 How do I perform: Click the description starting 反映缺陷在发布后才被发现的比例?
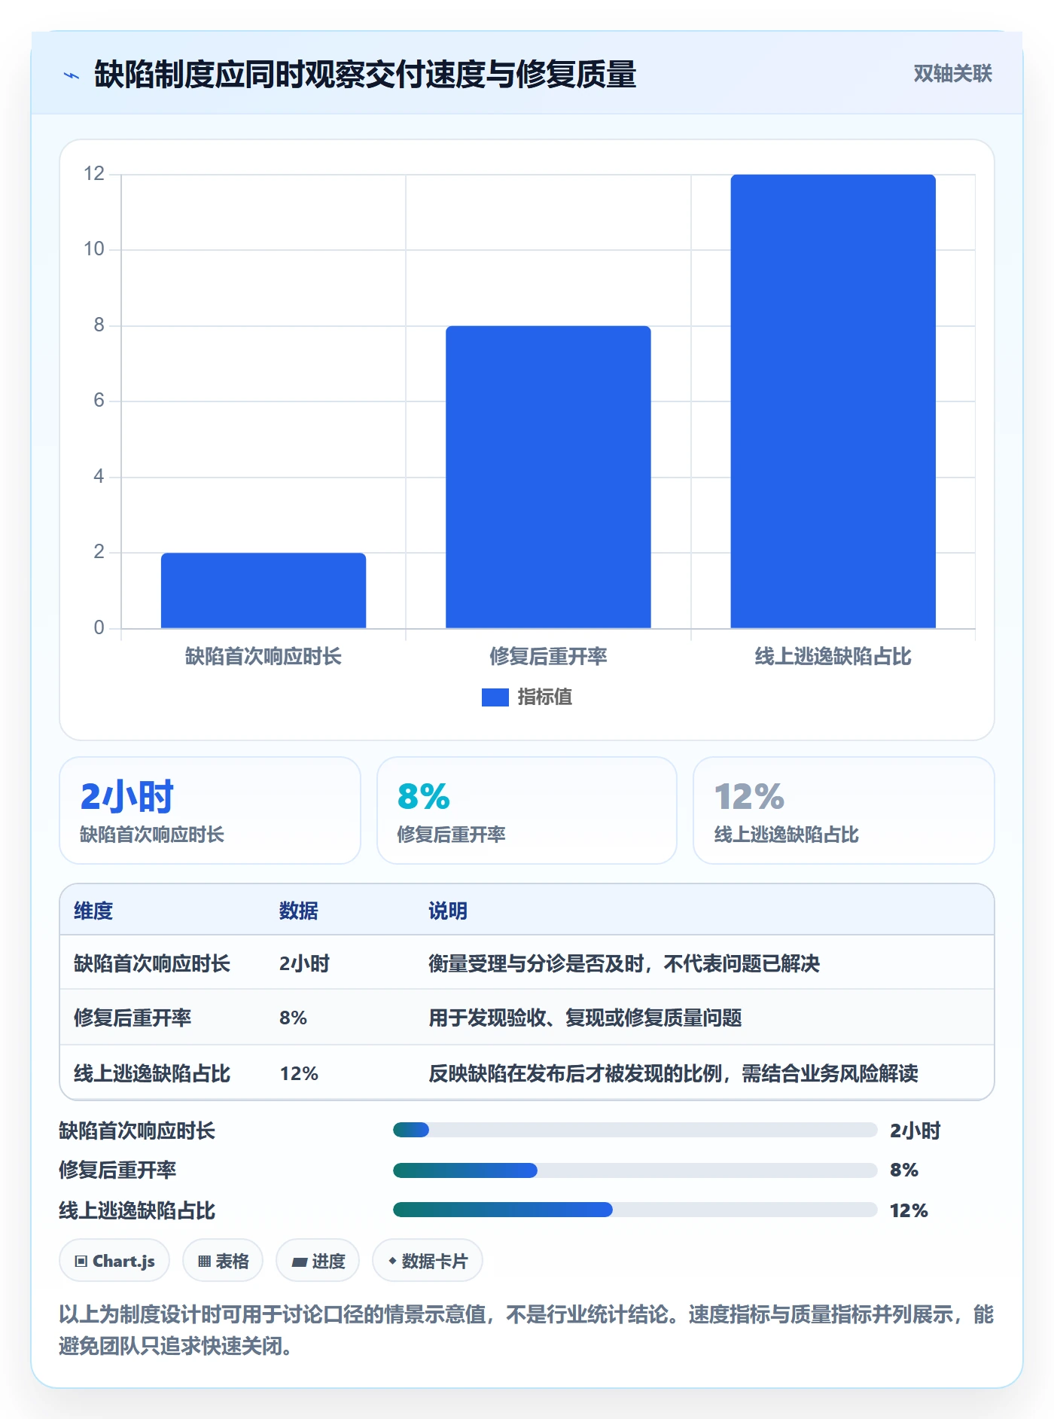point(673,1073)
